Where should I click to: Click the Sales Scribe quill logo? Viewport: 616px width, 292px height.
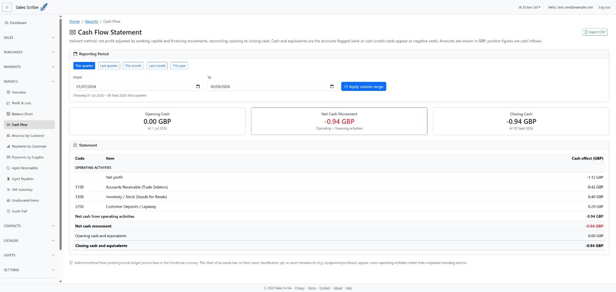(x=44, y=7)
